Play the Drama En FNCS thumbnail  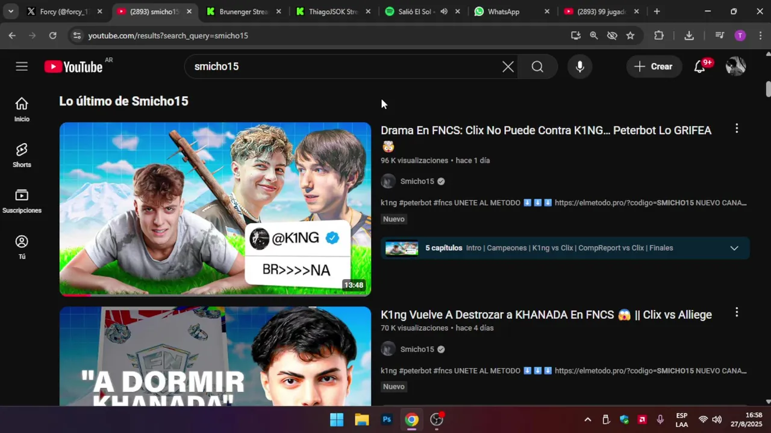(x=215, y=209)
